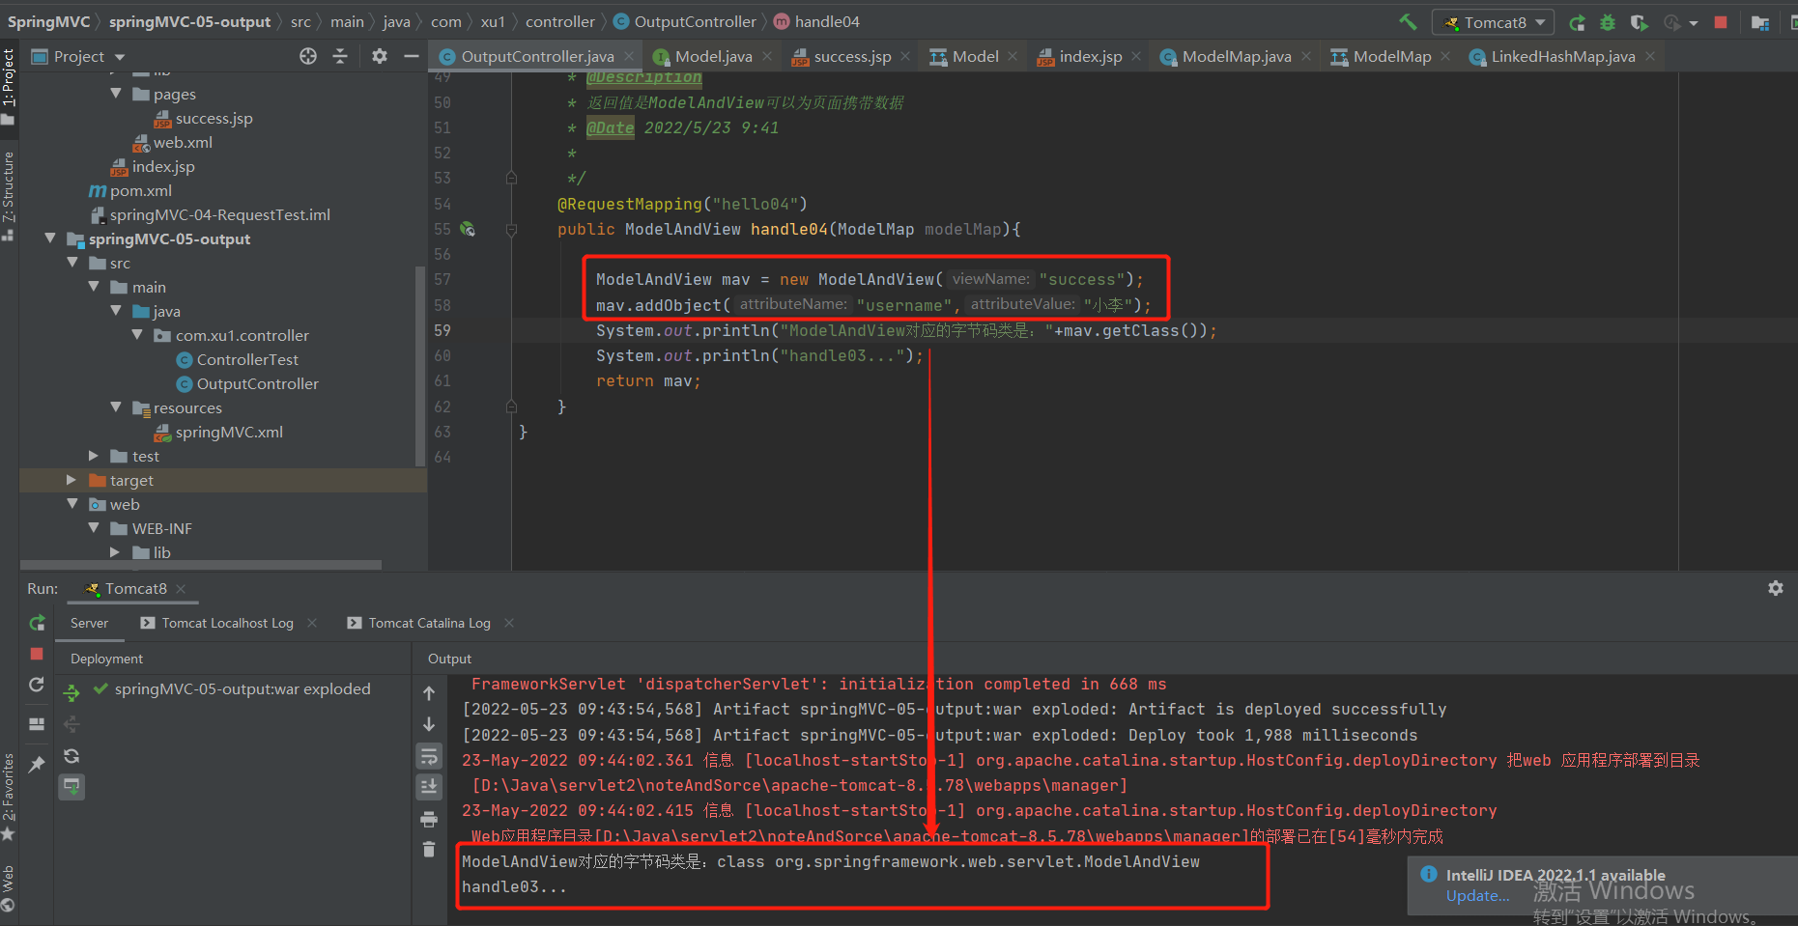The width and height of the screenshot is (1798, 926).
Task: Select the Server tab
Action: (x=89, y=623)
